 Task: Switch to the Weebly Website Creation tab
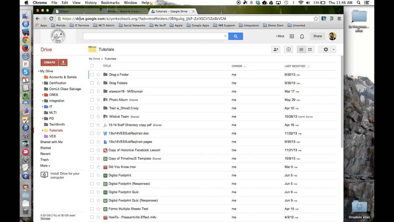(x=125, y=11)
